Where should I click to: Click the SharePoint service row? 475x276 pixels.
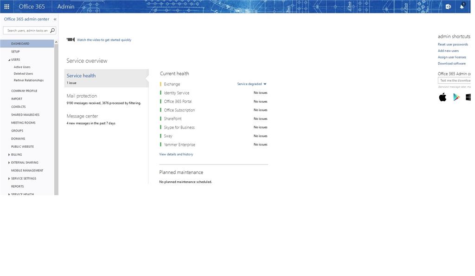[x=213, y=118]
